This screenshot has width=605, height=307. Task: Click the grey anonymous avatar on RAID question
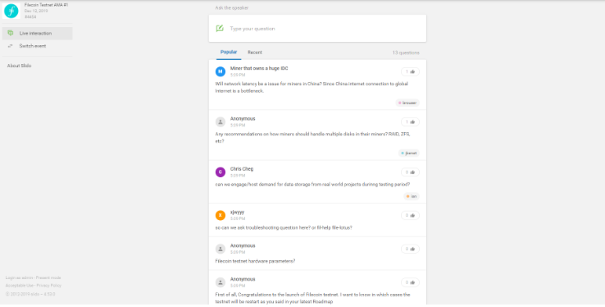click(x=221, y=122)
